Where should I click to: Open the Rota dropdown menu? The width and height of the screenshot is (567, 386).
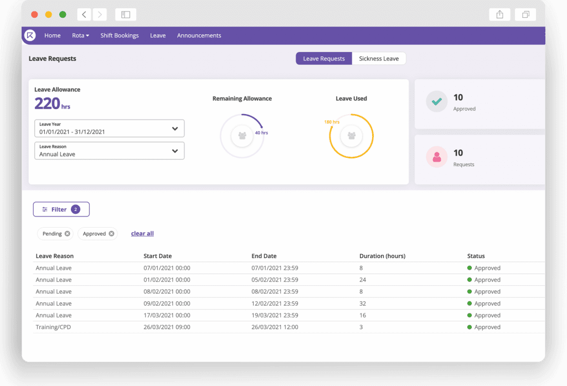pos(80,35)
